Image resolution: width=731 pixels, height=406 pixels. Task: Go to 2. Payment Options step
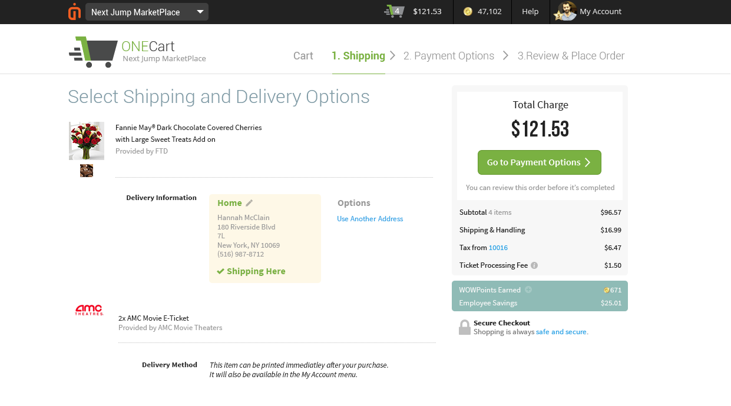[449, 56]
